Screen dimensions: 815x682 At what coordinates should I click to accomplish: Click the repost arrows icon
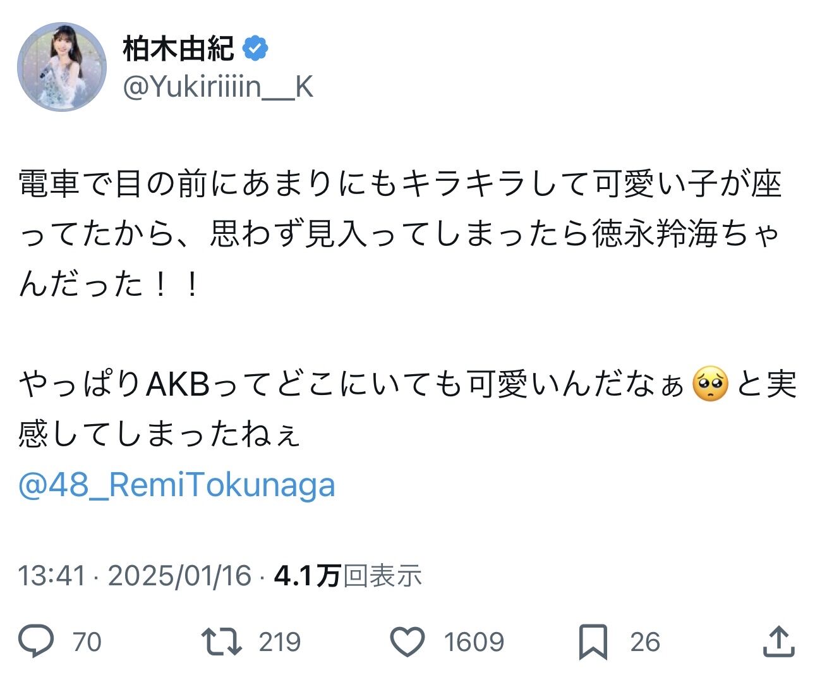pyautogui.click(x=221, y=642)
